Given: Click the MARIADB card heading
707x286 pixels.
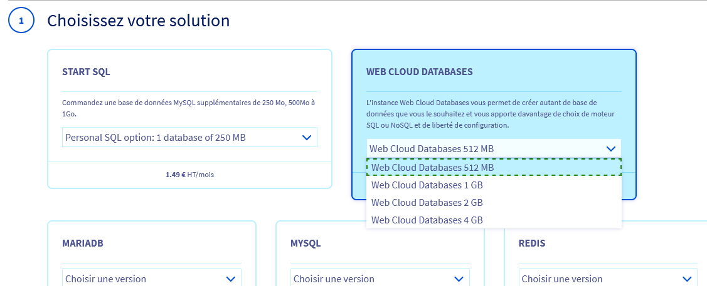Looking at the screenshot, I should 83,243.
